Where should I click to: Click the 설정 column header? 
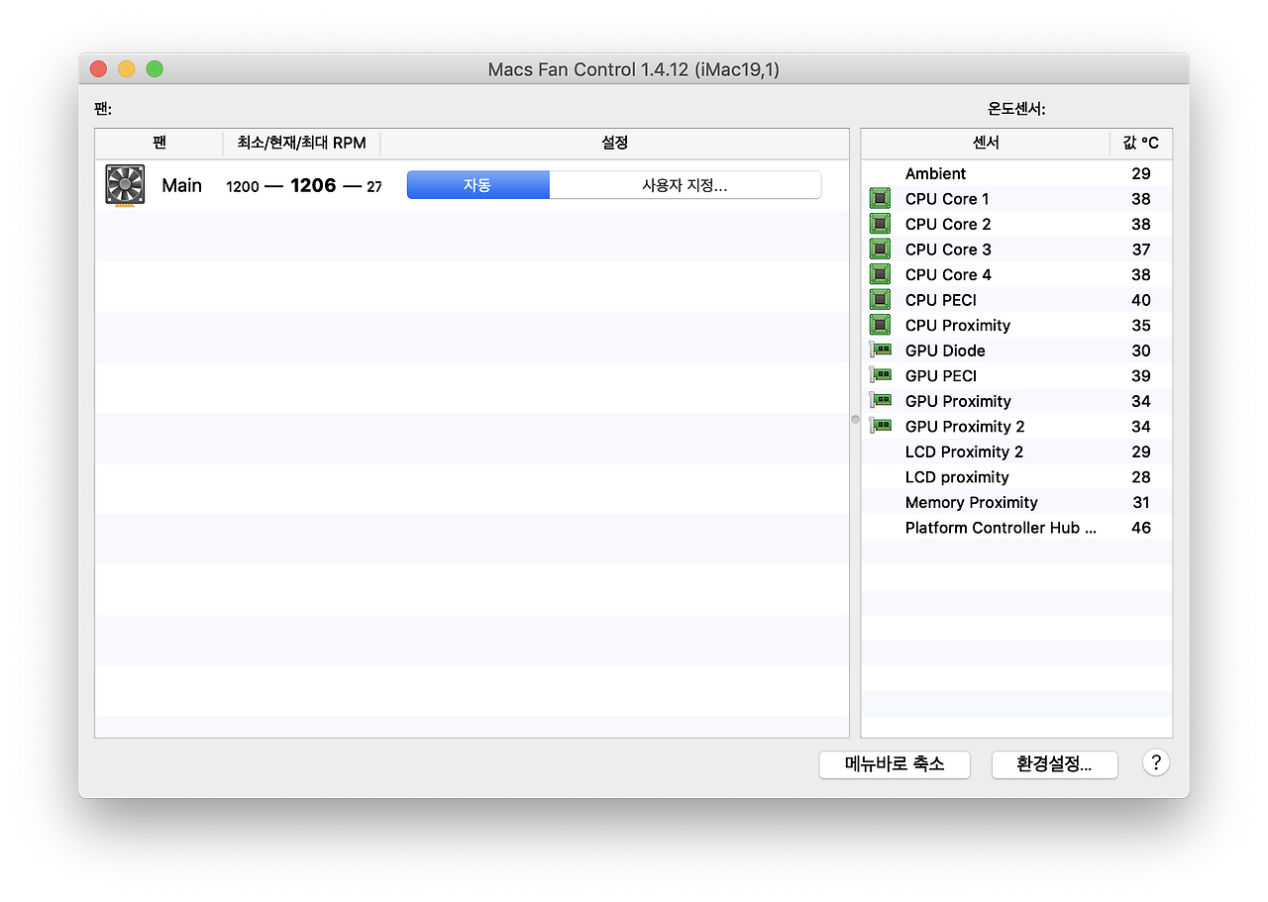coord(614,144)
